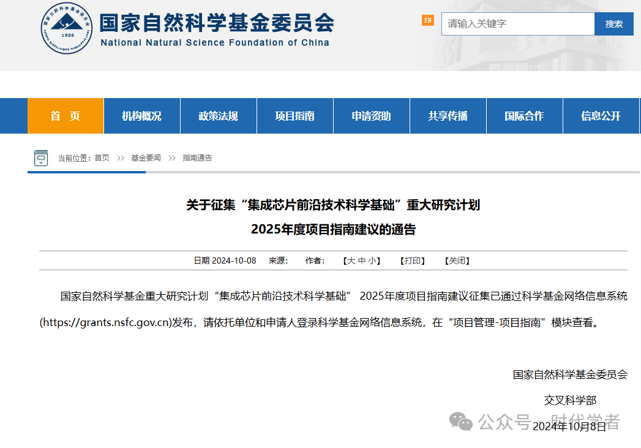
Task: Open the 共享传播 navigation menu
Action: [x=448, y=116]
